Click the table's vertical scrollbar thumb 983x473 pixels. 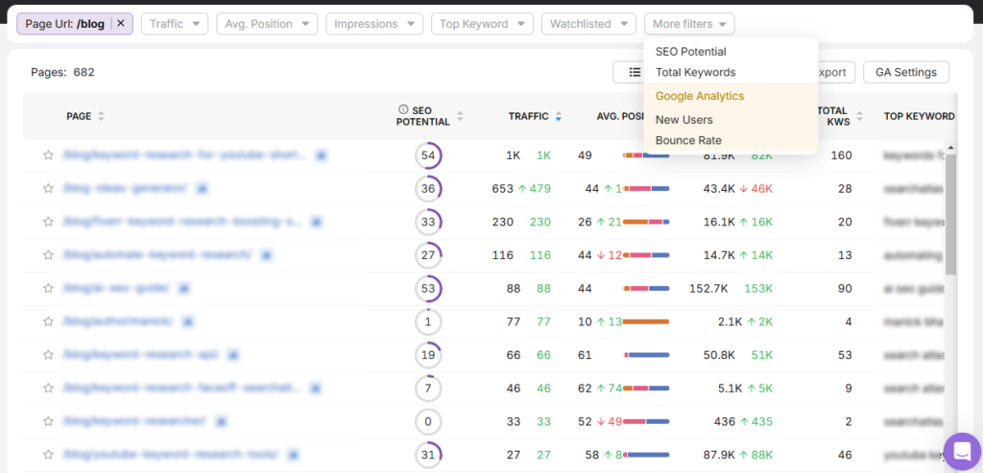click(x=950, y=213)
